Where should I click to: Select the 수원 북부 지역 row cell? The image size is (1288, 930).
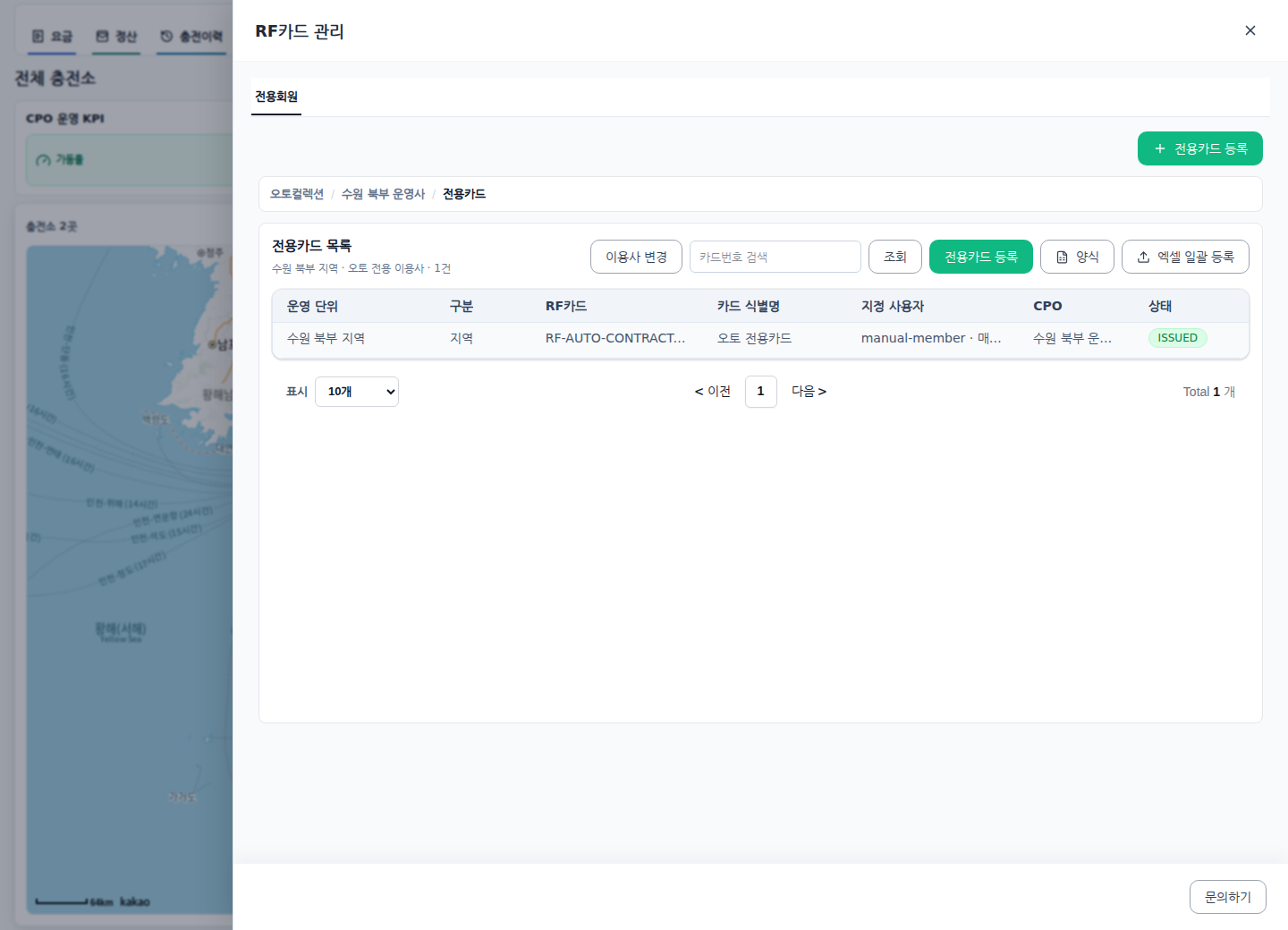(x=326, y=338)
